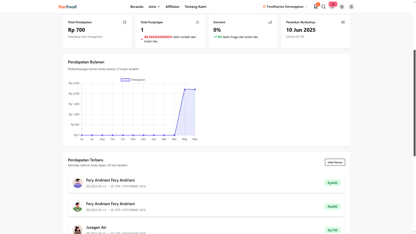Click the vertical page scrollbar thumb
The height and width of the screenshot is (234, 416).
[414, 103]
